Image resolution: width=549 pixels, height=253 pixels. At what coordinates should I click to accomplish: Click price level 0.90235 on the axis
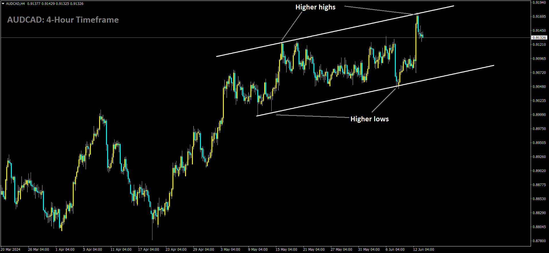(539, 100)
